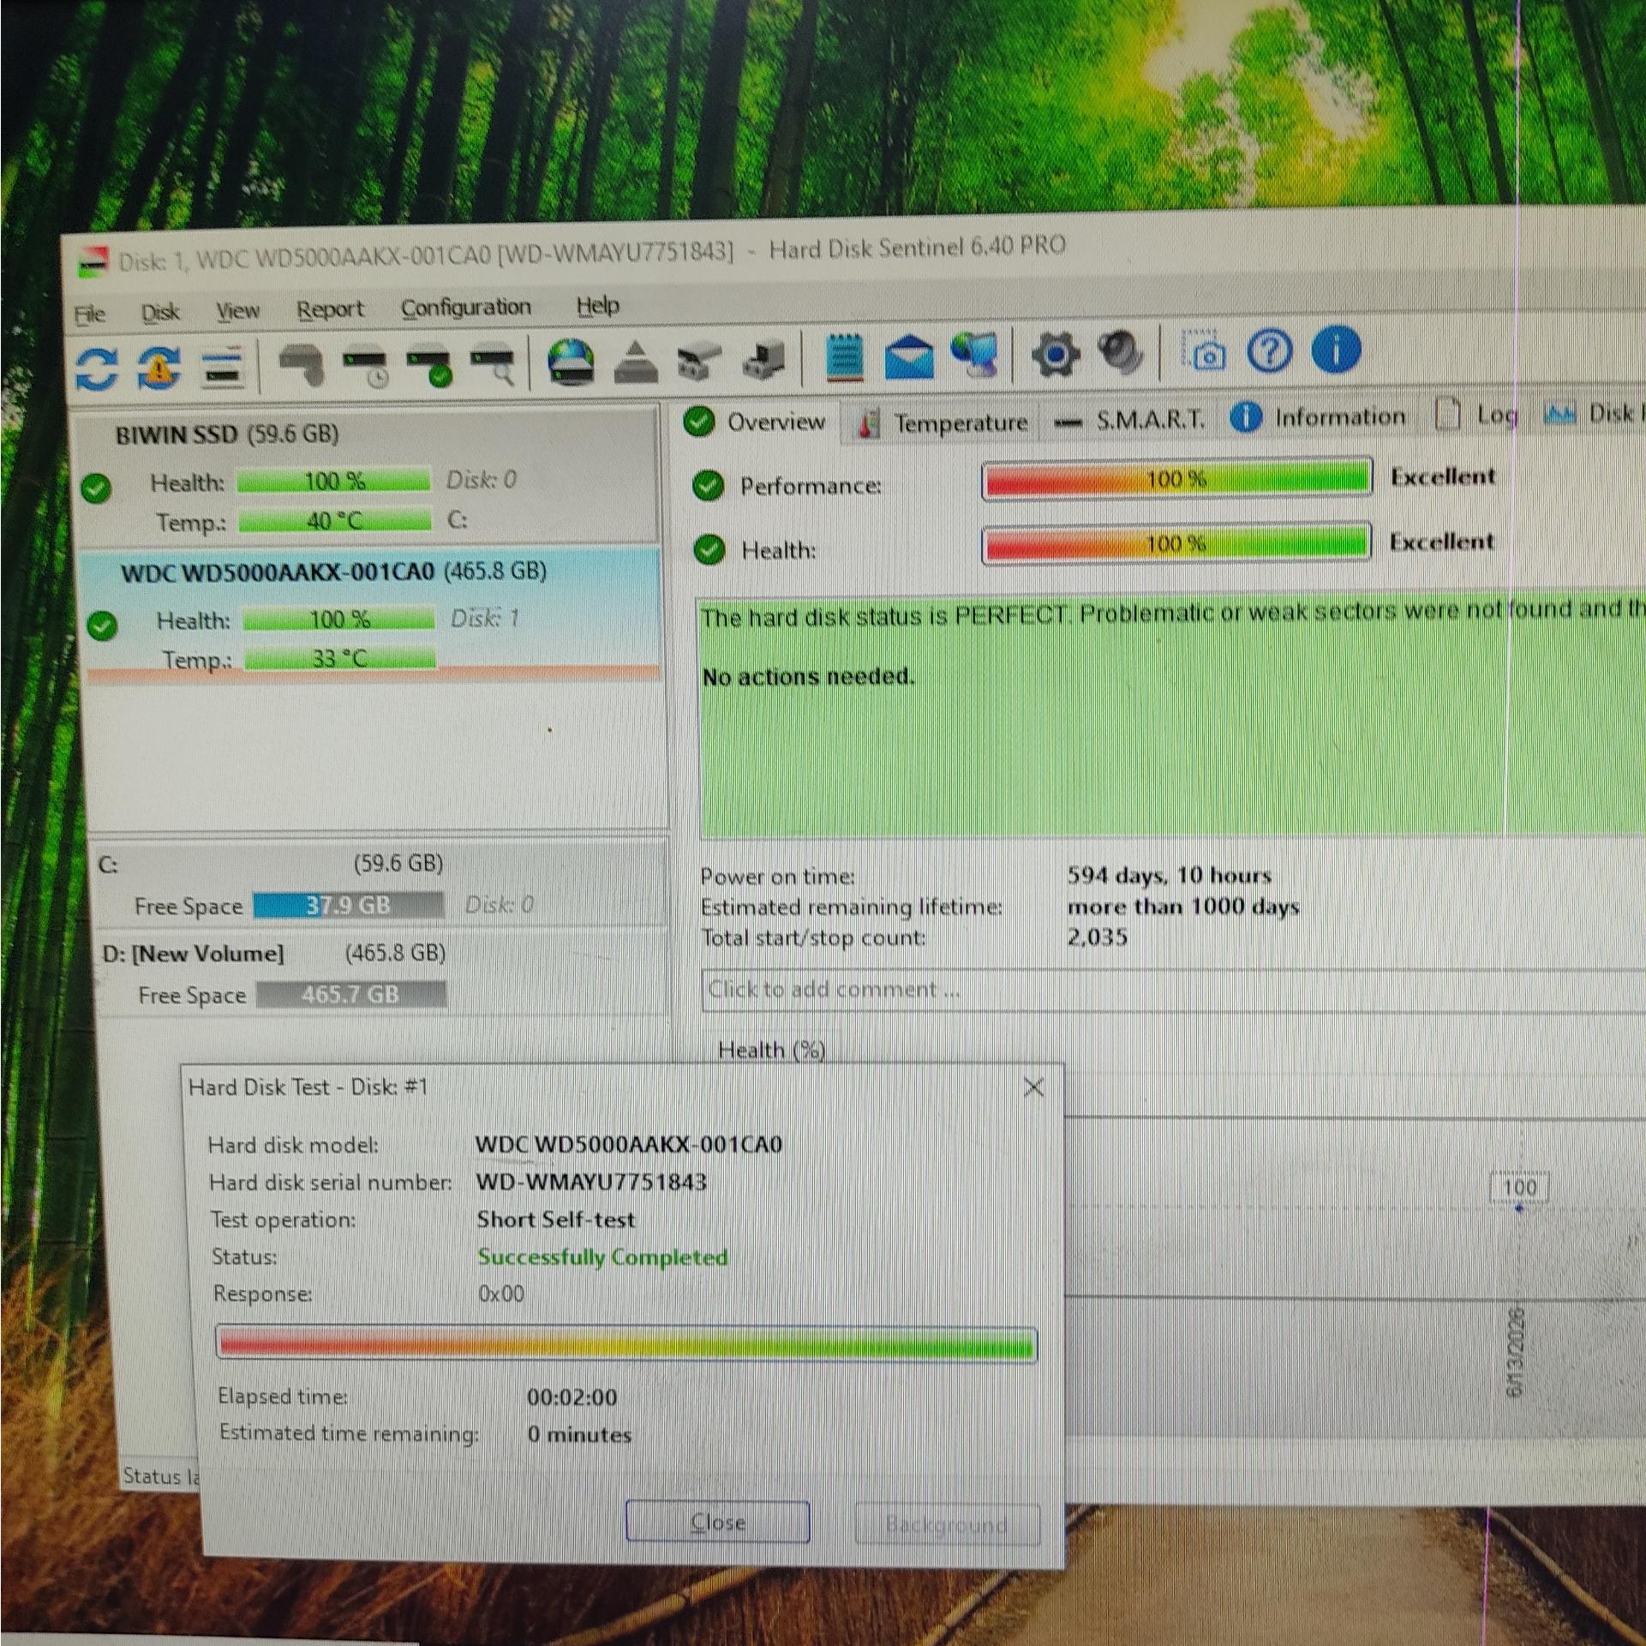Click the globe disk toolbar icon
The width and height of the screenshot is (1646, 1646).
[x=571, y=360]
